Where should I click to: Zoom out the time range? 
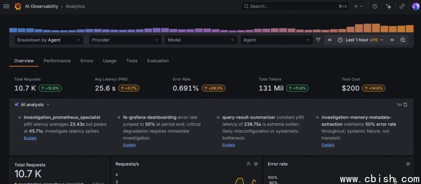point(403,40)
